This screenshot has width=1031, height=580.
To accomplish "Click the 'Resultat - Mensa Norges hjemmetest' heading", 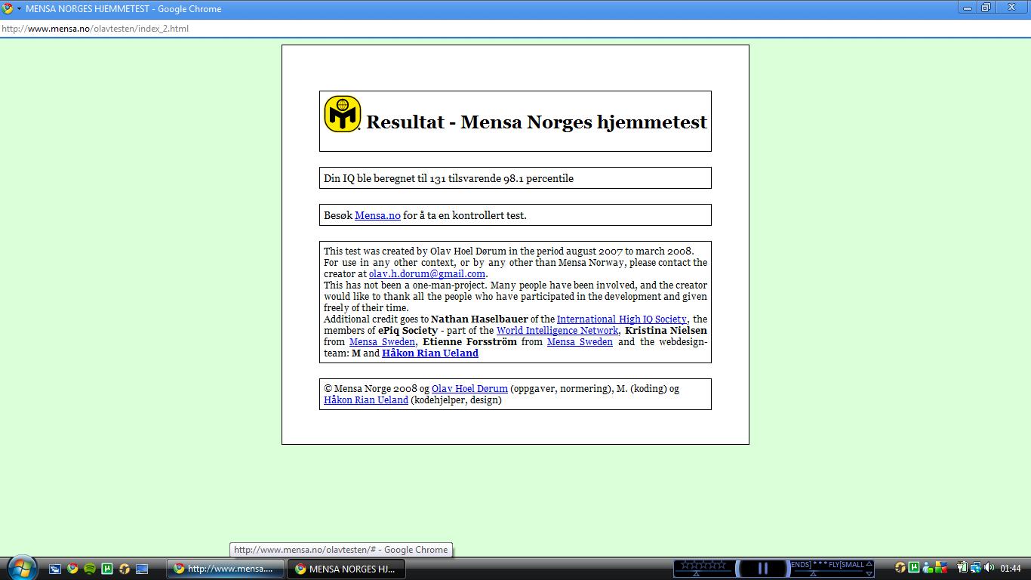I will [x=537, y=122].
